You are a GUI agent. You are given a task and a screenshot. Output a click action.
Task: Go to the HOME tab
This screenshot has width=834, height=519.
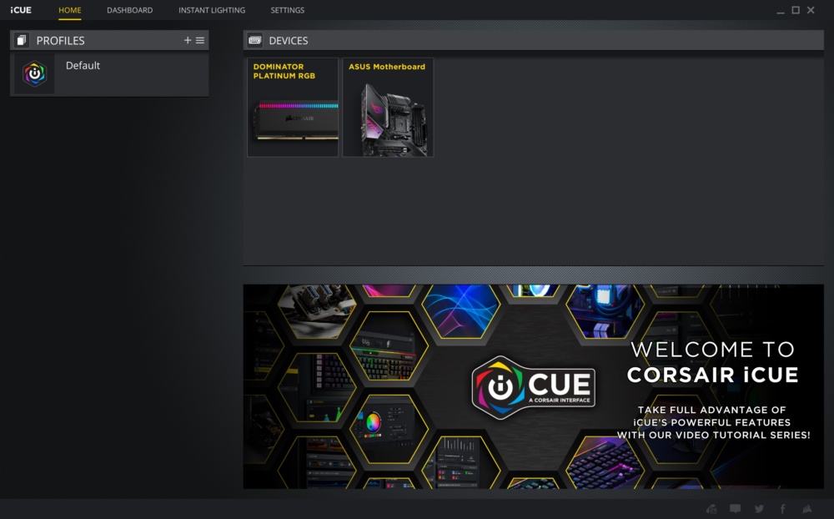click(x=70, y=10)
